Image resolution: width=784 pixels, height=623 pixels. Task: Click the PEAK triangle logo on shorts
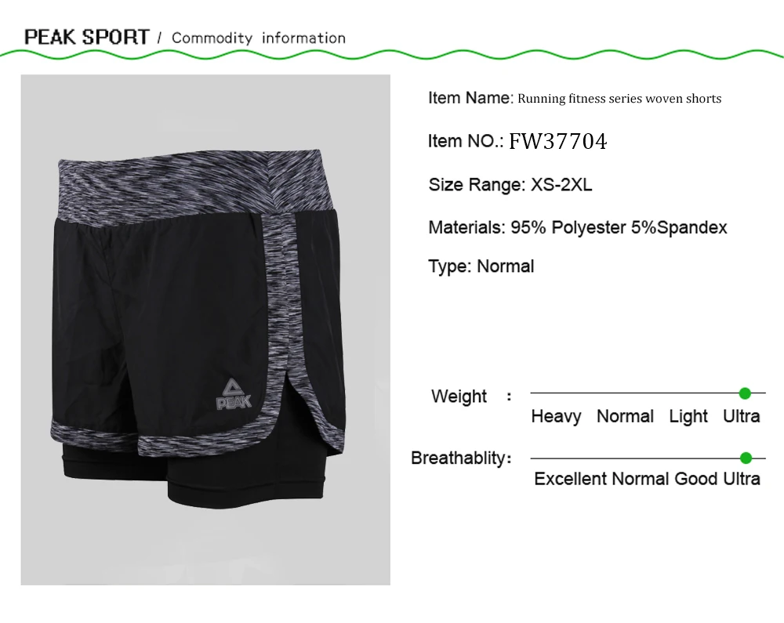(234, 394)
